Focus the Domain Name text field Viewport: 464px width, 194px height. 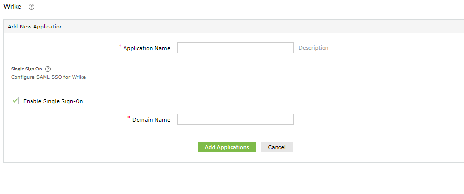click(x=235, y=119)
